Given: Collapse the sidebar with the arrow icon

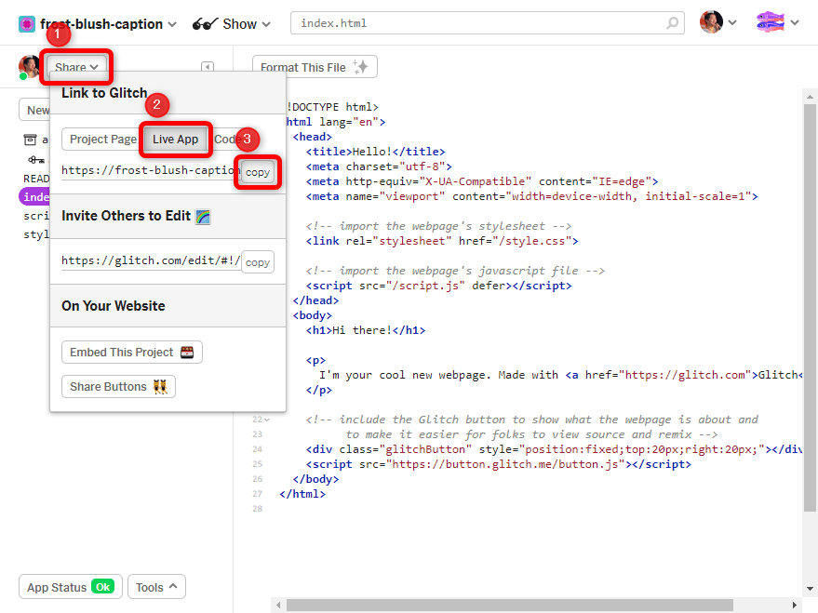Looking at the screenshot, I should click(x=208, y=67).
